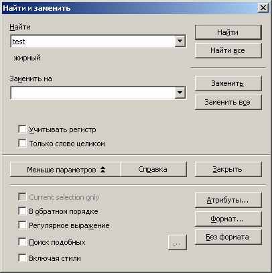This screenshot has width=272, height=273.
Task: Open the Найти search history dropdown
Action: tap(180, 42)
